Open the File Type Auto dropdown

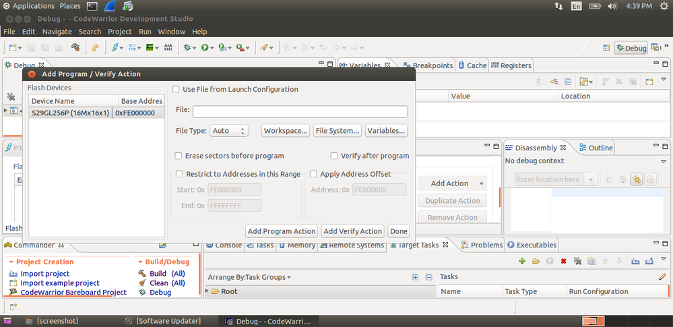[x=229, y=131]
